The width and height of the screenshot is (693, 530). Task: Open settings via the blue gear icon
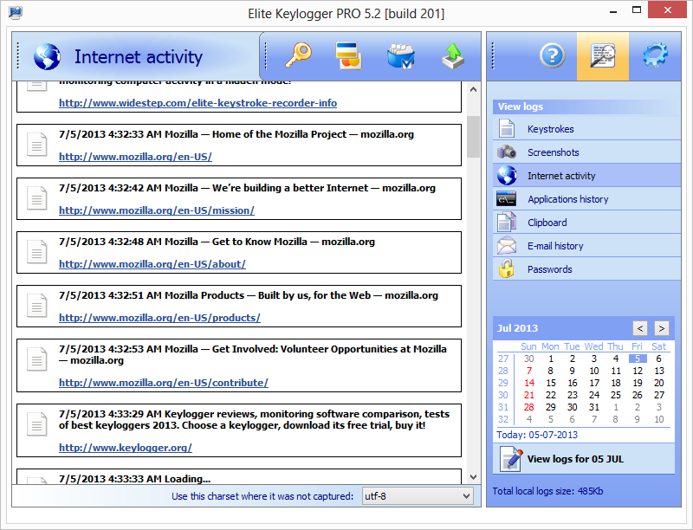(655, 56)
